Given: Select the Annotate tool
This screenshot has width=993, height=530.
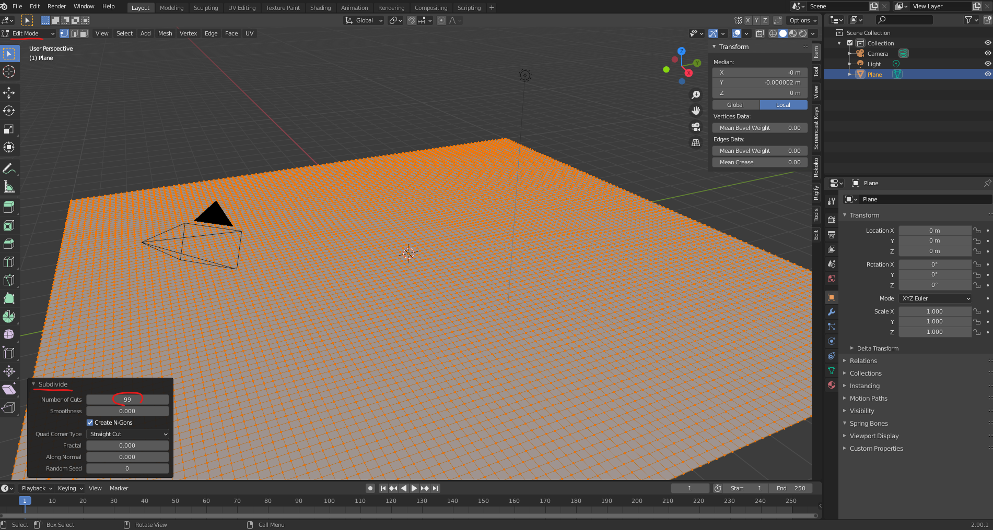Looking at the screenshot, I should pos(9,168).
